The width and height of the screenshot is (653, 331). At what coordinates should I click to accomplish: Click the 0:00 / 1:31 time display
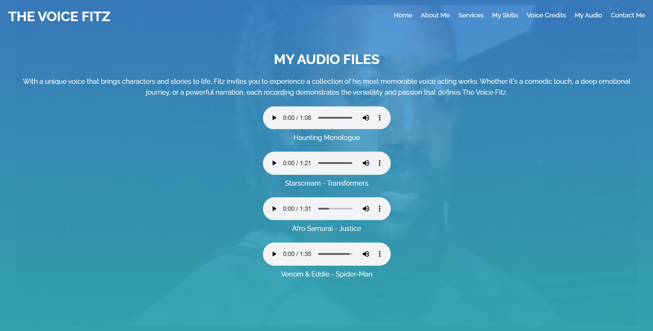pos(297,209)
